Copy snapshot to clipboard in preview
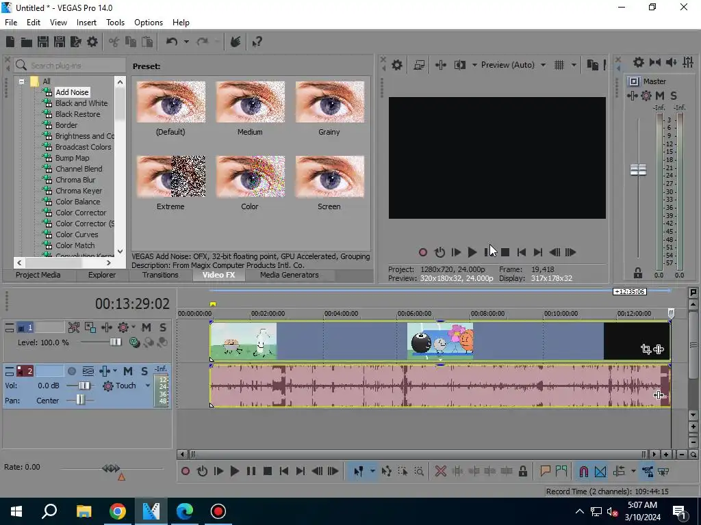 (x=592, y=65)
